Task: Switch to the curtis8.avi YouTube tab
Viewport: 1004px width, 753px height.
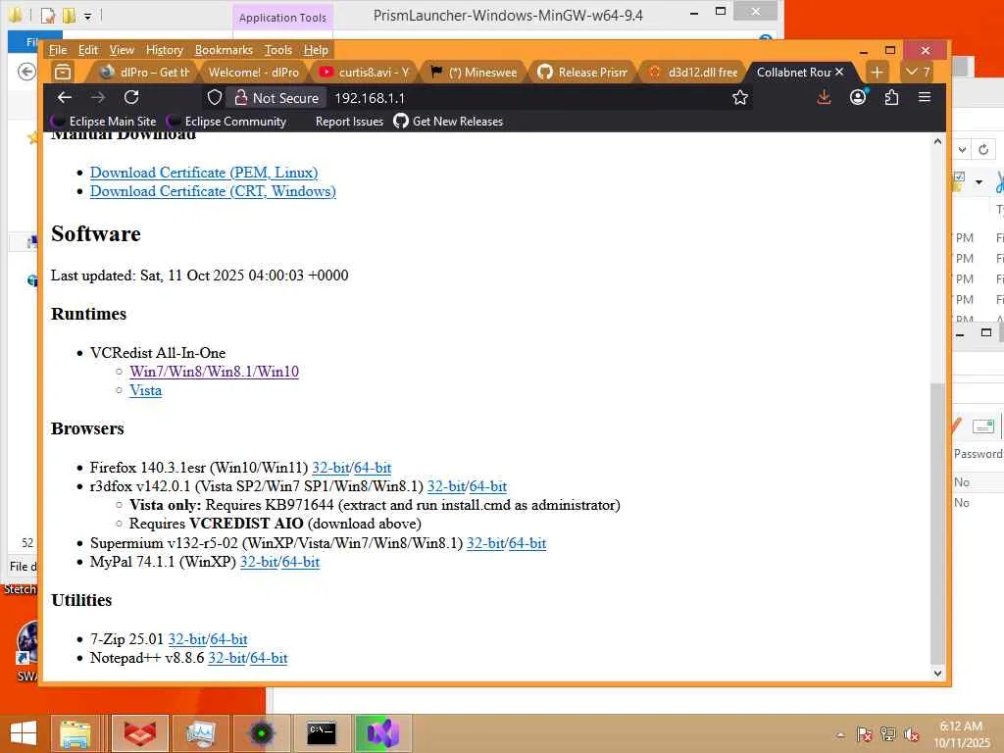Action: click(x=363, y=73)
